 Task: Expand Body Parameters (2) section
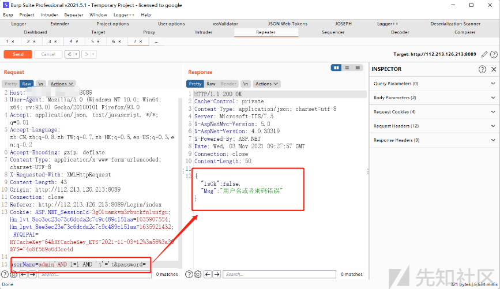coord(434,97)
